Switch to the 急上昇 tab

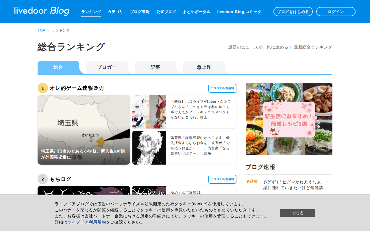click(x=204, y=67)
